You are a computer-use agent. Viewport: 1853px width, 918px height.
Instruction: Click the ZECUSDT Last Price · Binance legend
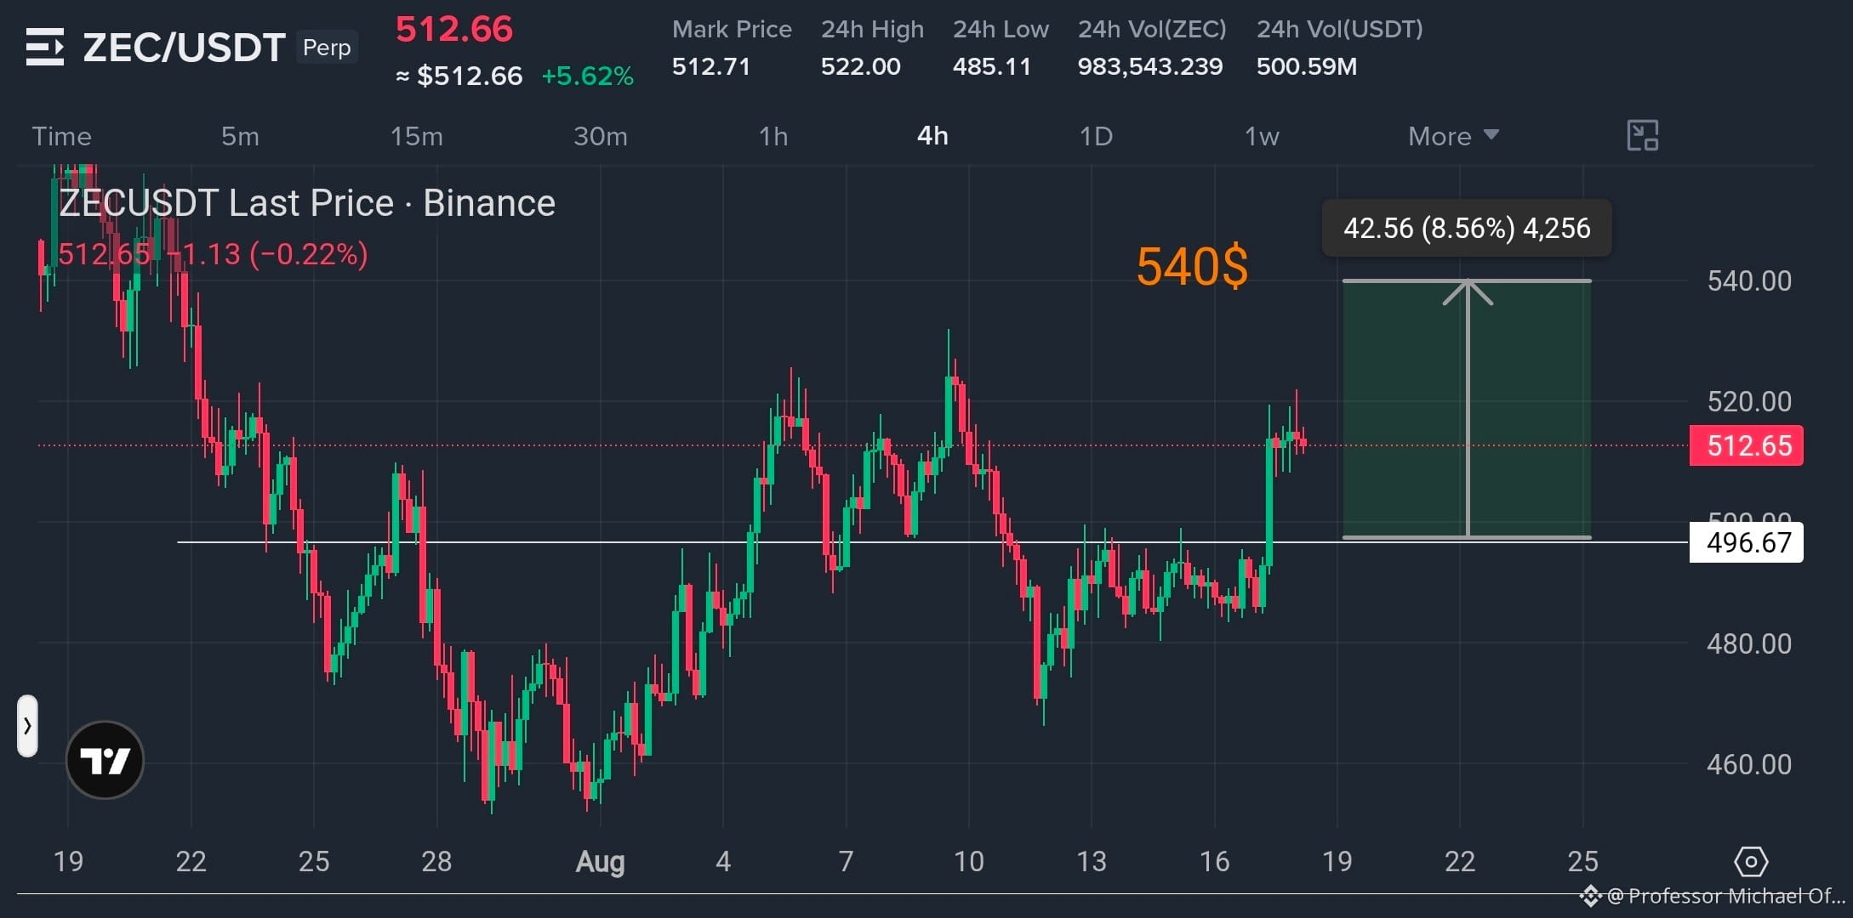tap(307, 203)
